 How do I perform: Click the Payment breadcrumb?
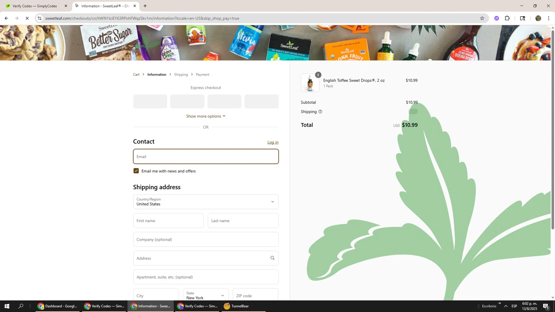click(202, 75)
